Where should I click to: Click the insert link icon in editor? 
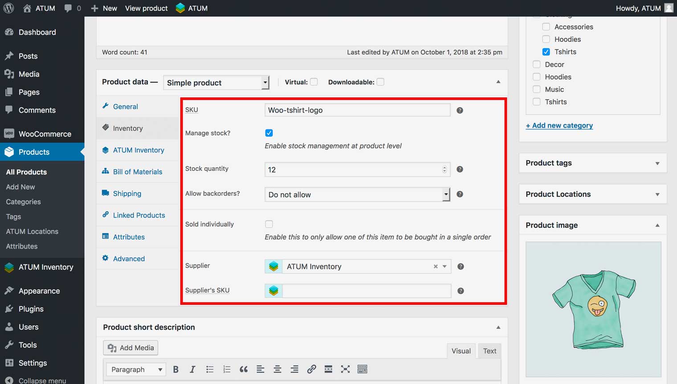[x=311, y=369]
